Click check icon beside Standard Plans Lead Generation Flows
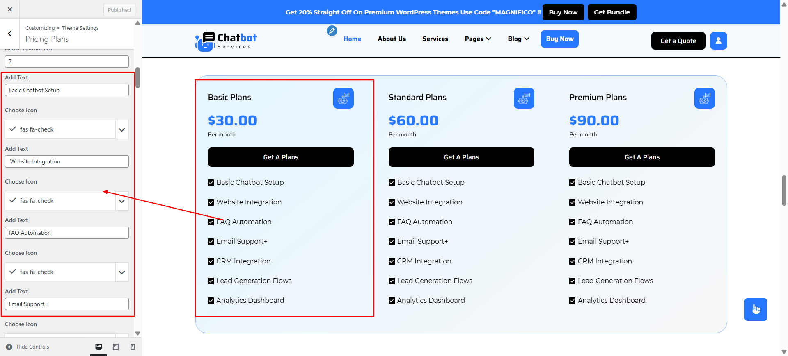 (392, 281)
